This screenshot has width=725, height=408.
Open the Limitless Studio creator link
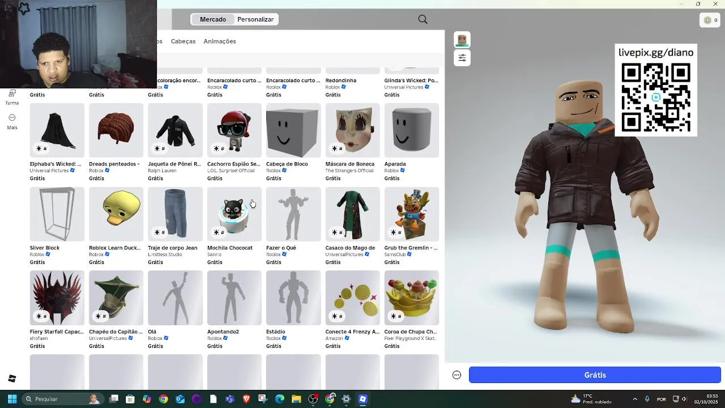(165, 254)
